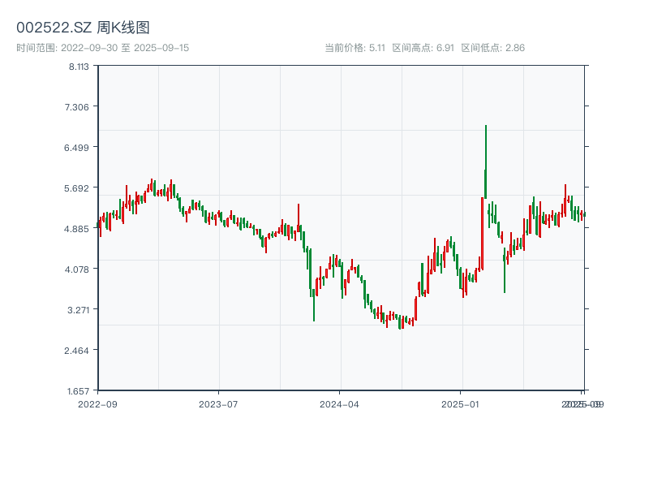The width and height of the screenshot is (649, 487).
Task: Click the 当前价格 5.11 label
Action: point(354,48)
